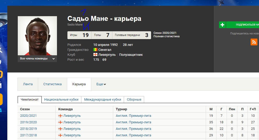This screenshot has height=140, width=259.
Task: Click Ливерпуль team link in 2020/2021 row
Action: coord(72,116)
